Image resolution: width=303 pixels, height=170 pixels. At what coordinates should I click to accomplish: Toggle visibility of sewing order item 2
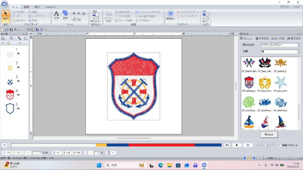(x=18, y=67)
